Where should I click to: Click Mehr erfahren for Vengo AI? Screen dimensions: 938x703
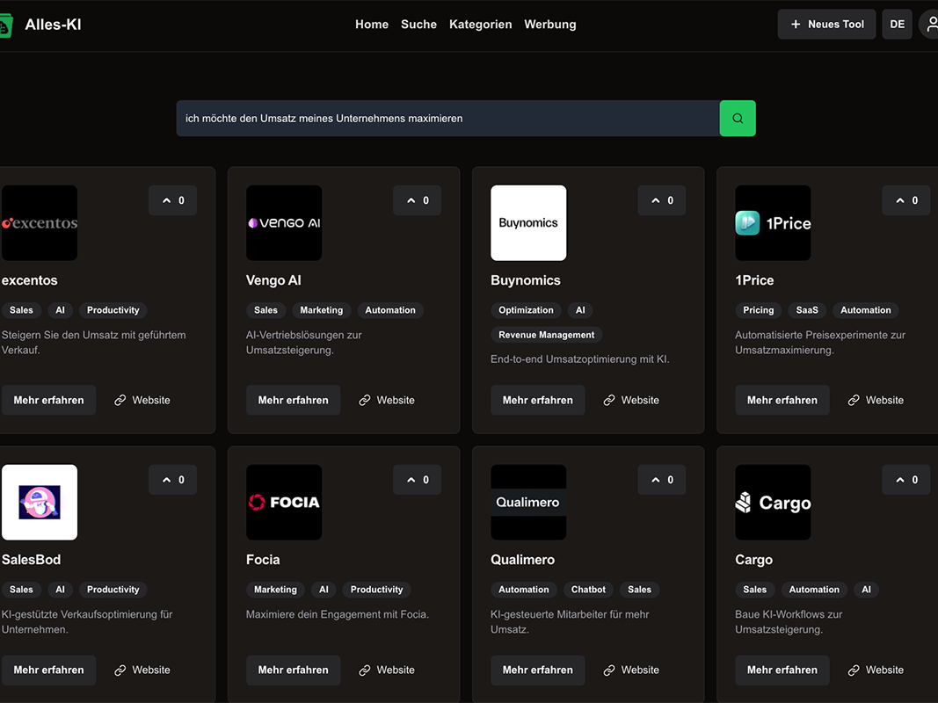[x=293, y=400]
